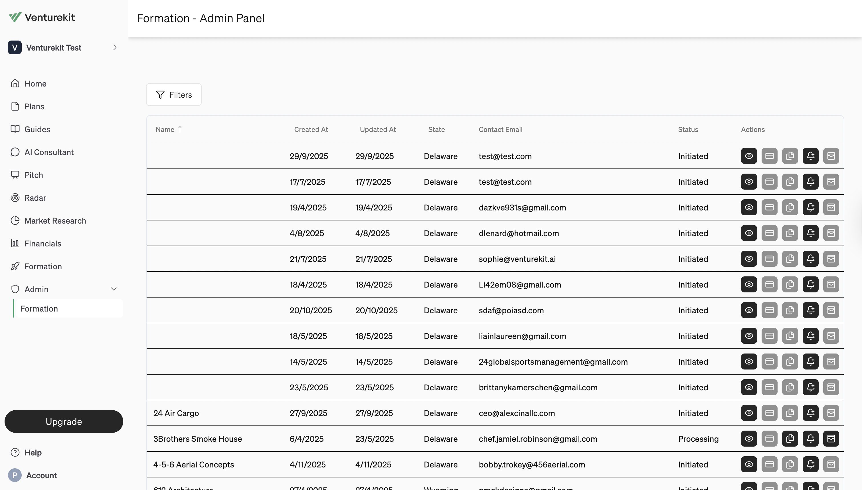Click the eye icon for 3Brothers Smoke House

pyautogui.click(x=749, y=439)
